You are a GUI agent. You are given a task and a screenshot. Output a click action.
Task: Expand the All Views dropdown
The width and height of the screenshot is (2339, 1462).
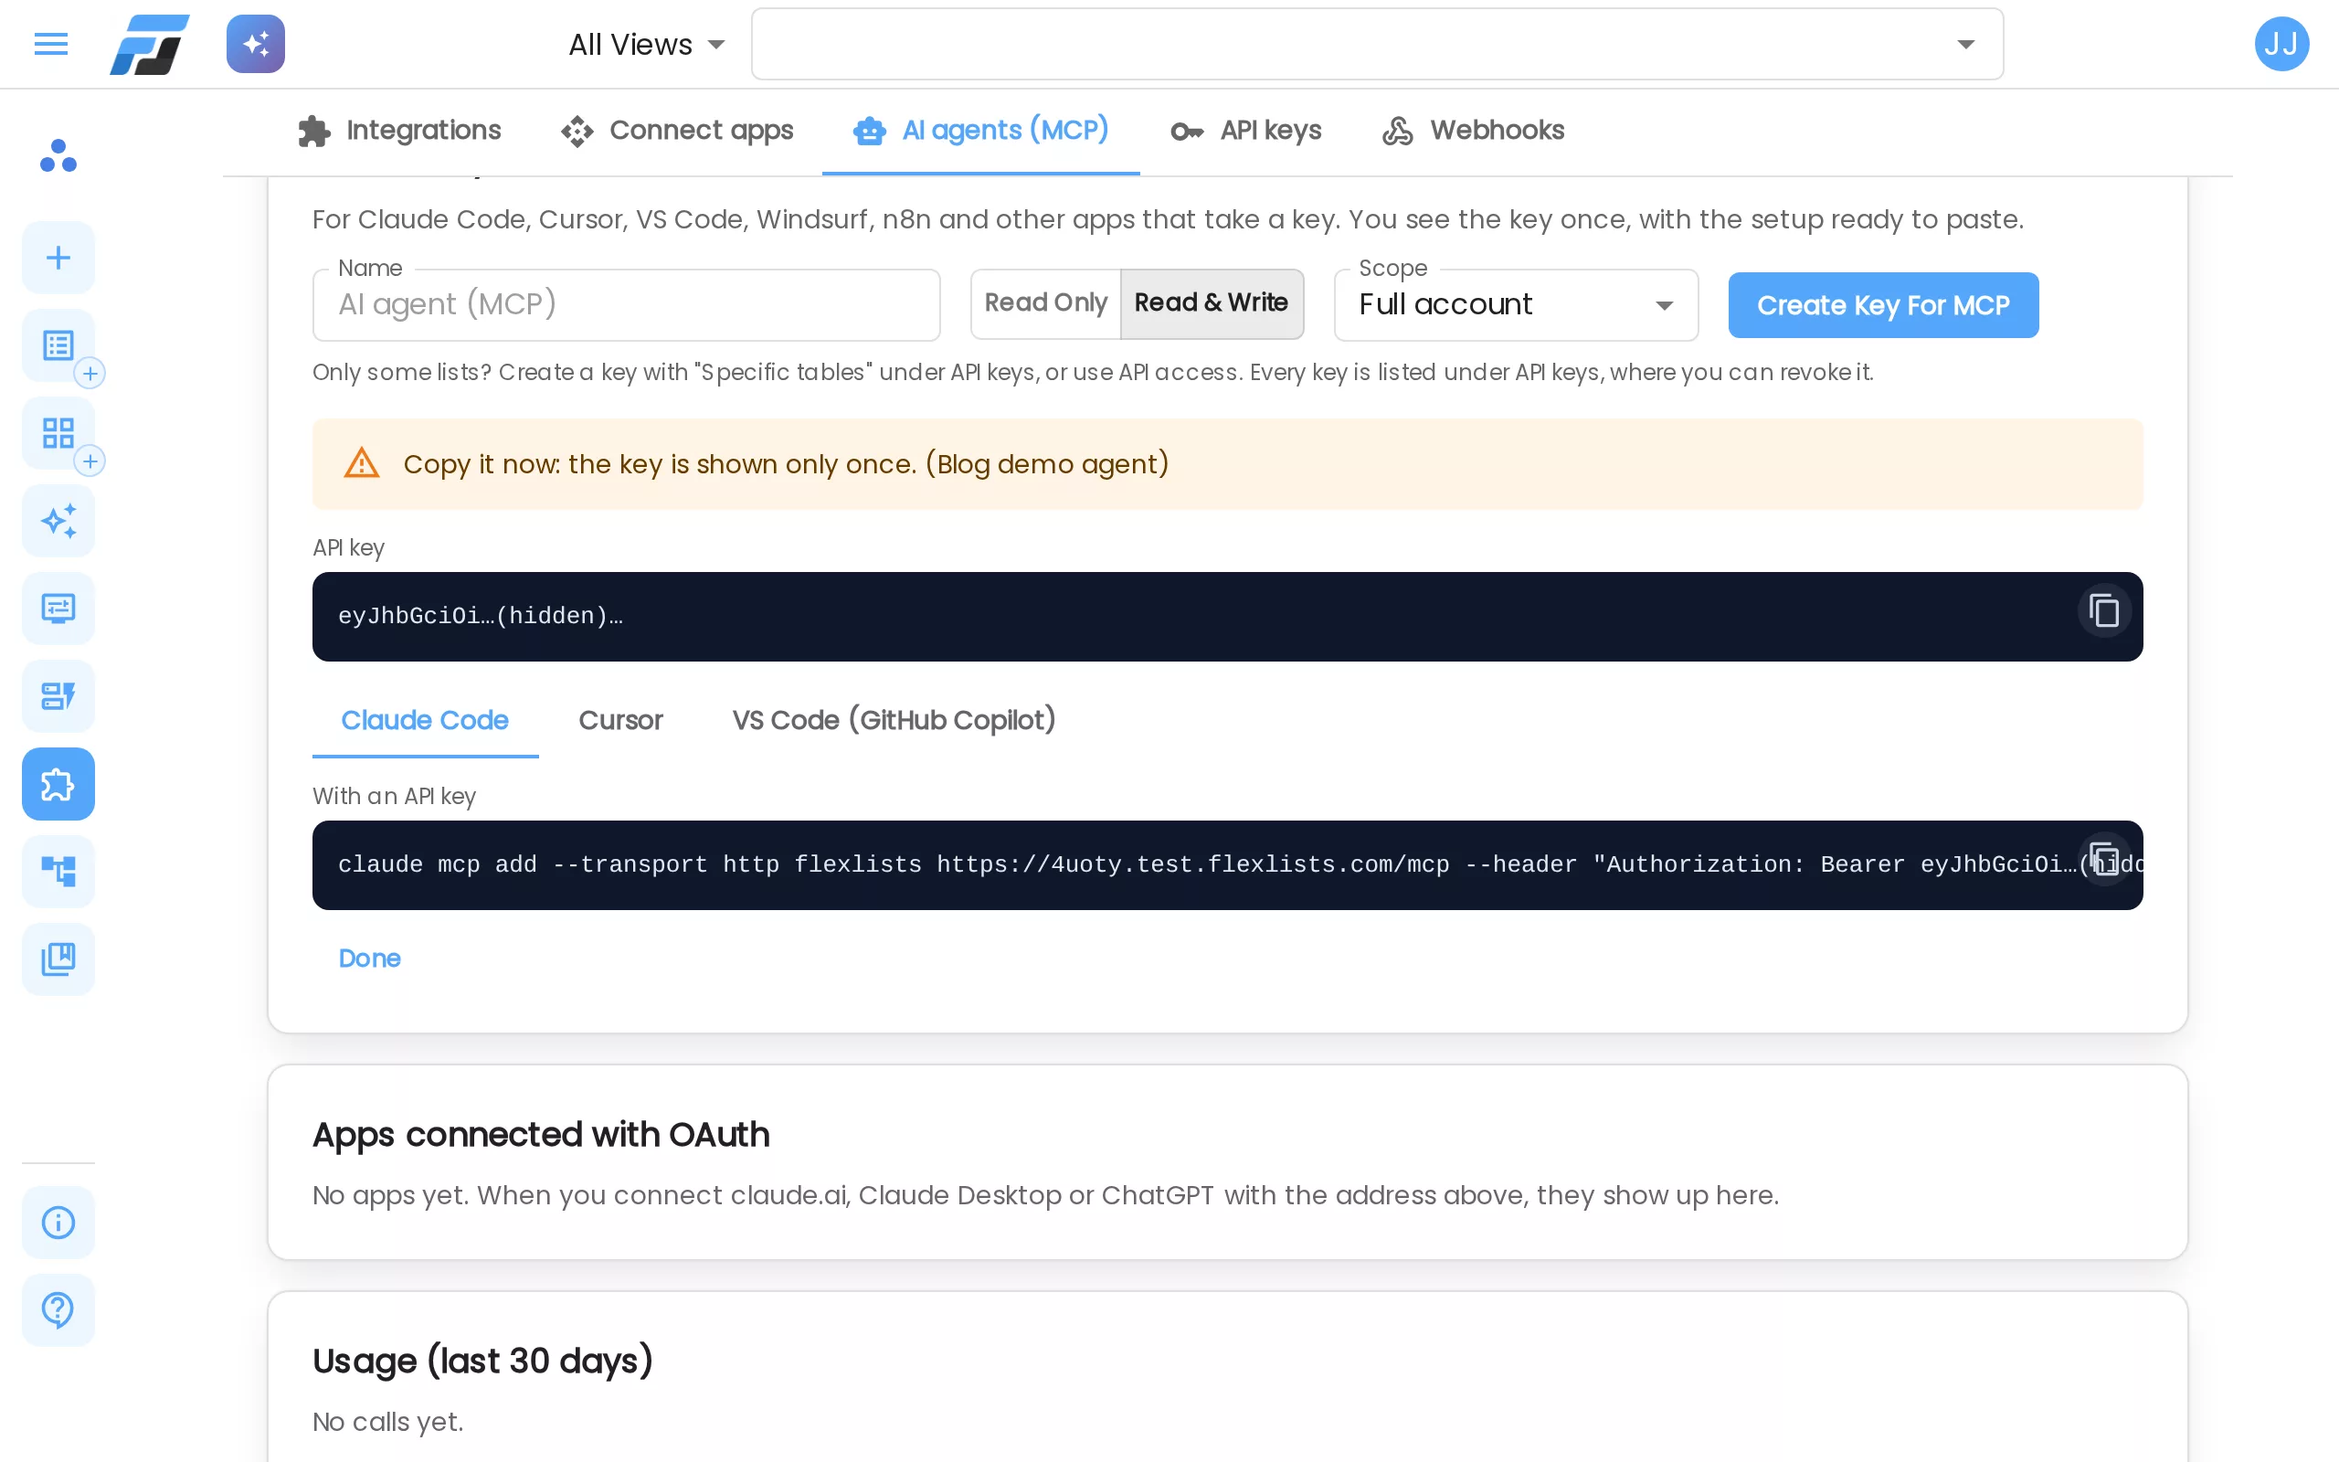[x=647, y=45]
